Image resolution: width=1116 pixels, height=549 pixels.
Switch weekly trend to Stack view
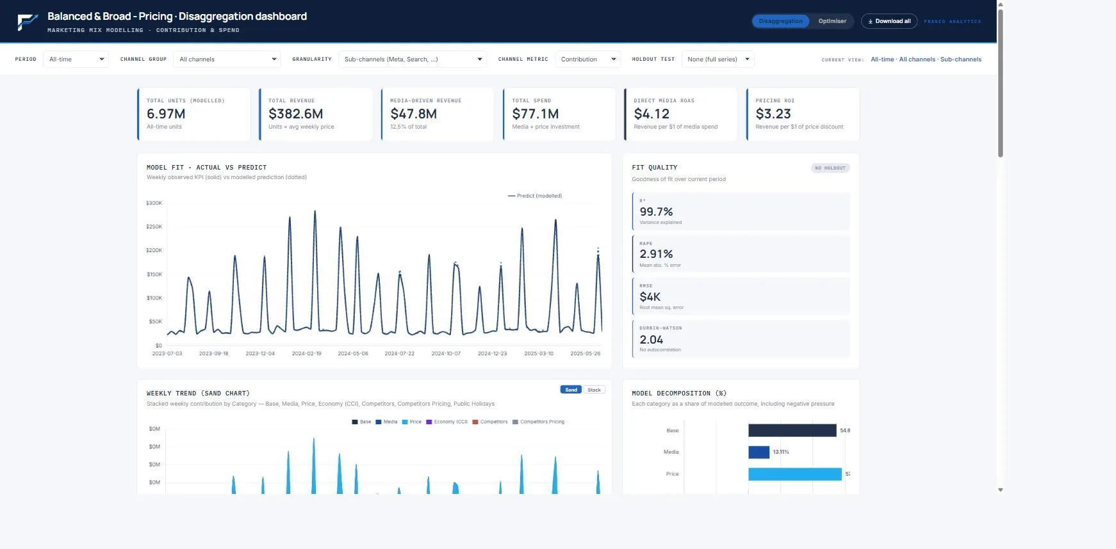[594, 390]
